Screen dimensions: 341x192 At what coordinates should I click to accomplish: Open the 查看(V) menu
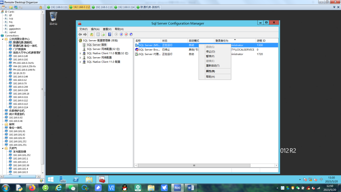point(107,29)
